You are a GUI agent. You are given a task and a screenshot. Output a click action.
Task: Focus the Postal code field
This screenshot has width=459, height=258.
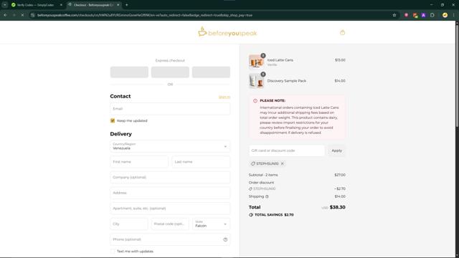pos(170,224)
